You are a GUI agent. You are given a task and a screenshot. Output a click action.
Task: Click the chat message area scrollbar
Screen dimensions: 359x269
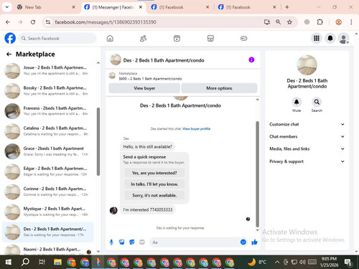(258, 174)
